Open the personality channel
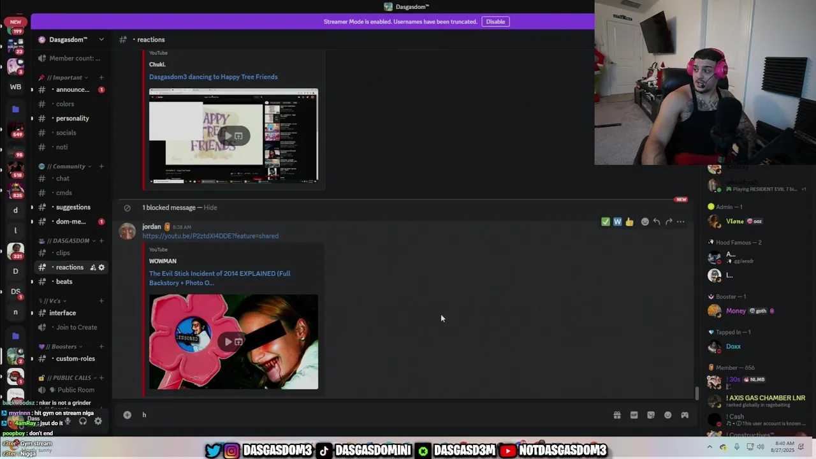The image size is (816, 459). pyautogui.click(x=71, y=119)
